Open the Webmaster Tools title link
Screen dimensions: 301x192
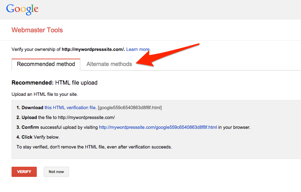(x=37, y=30)
